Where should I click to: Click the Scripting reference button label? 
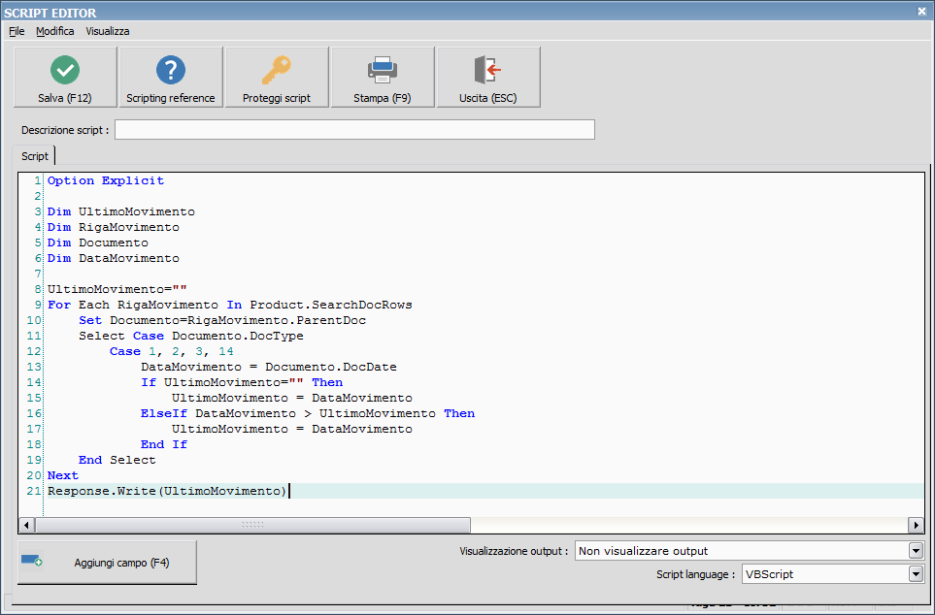tap(171, 98)
